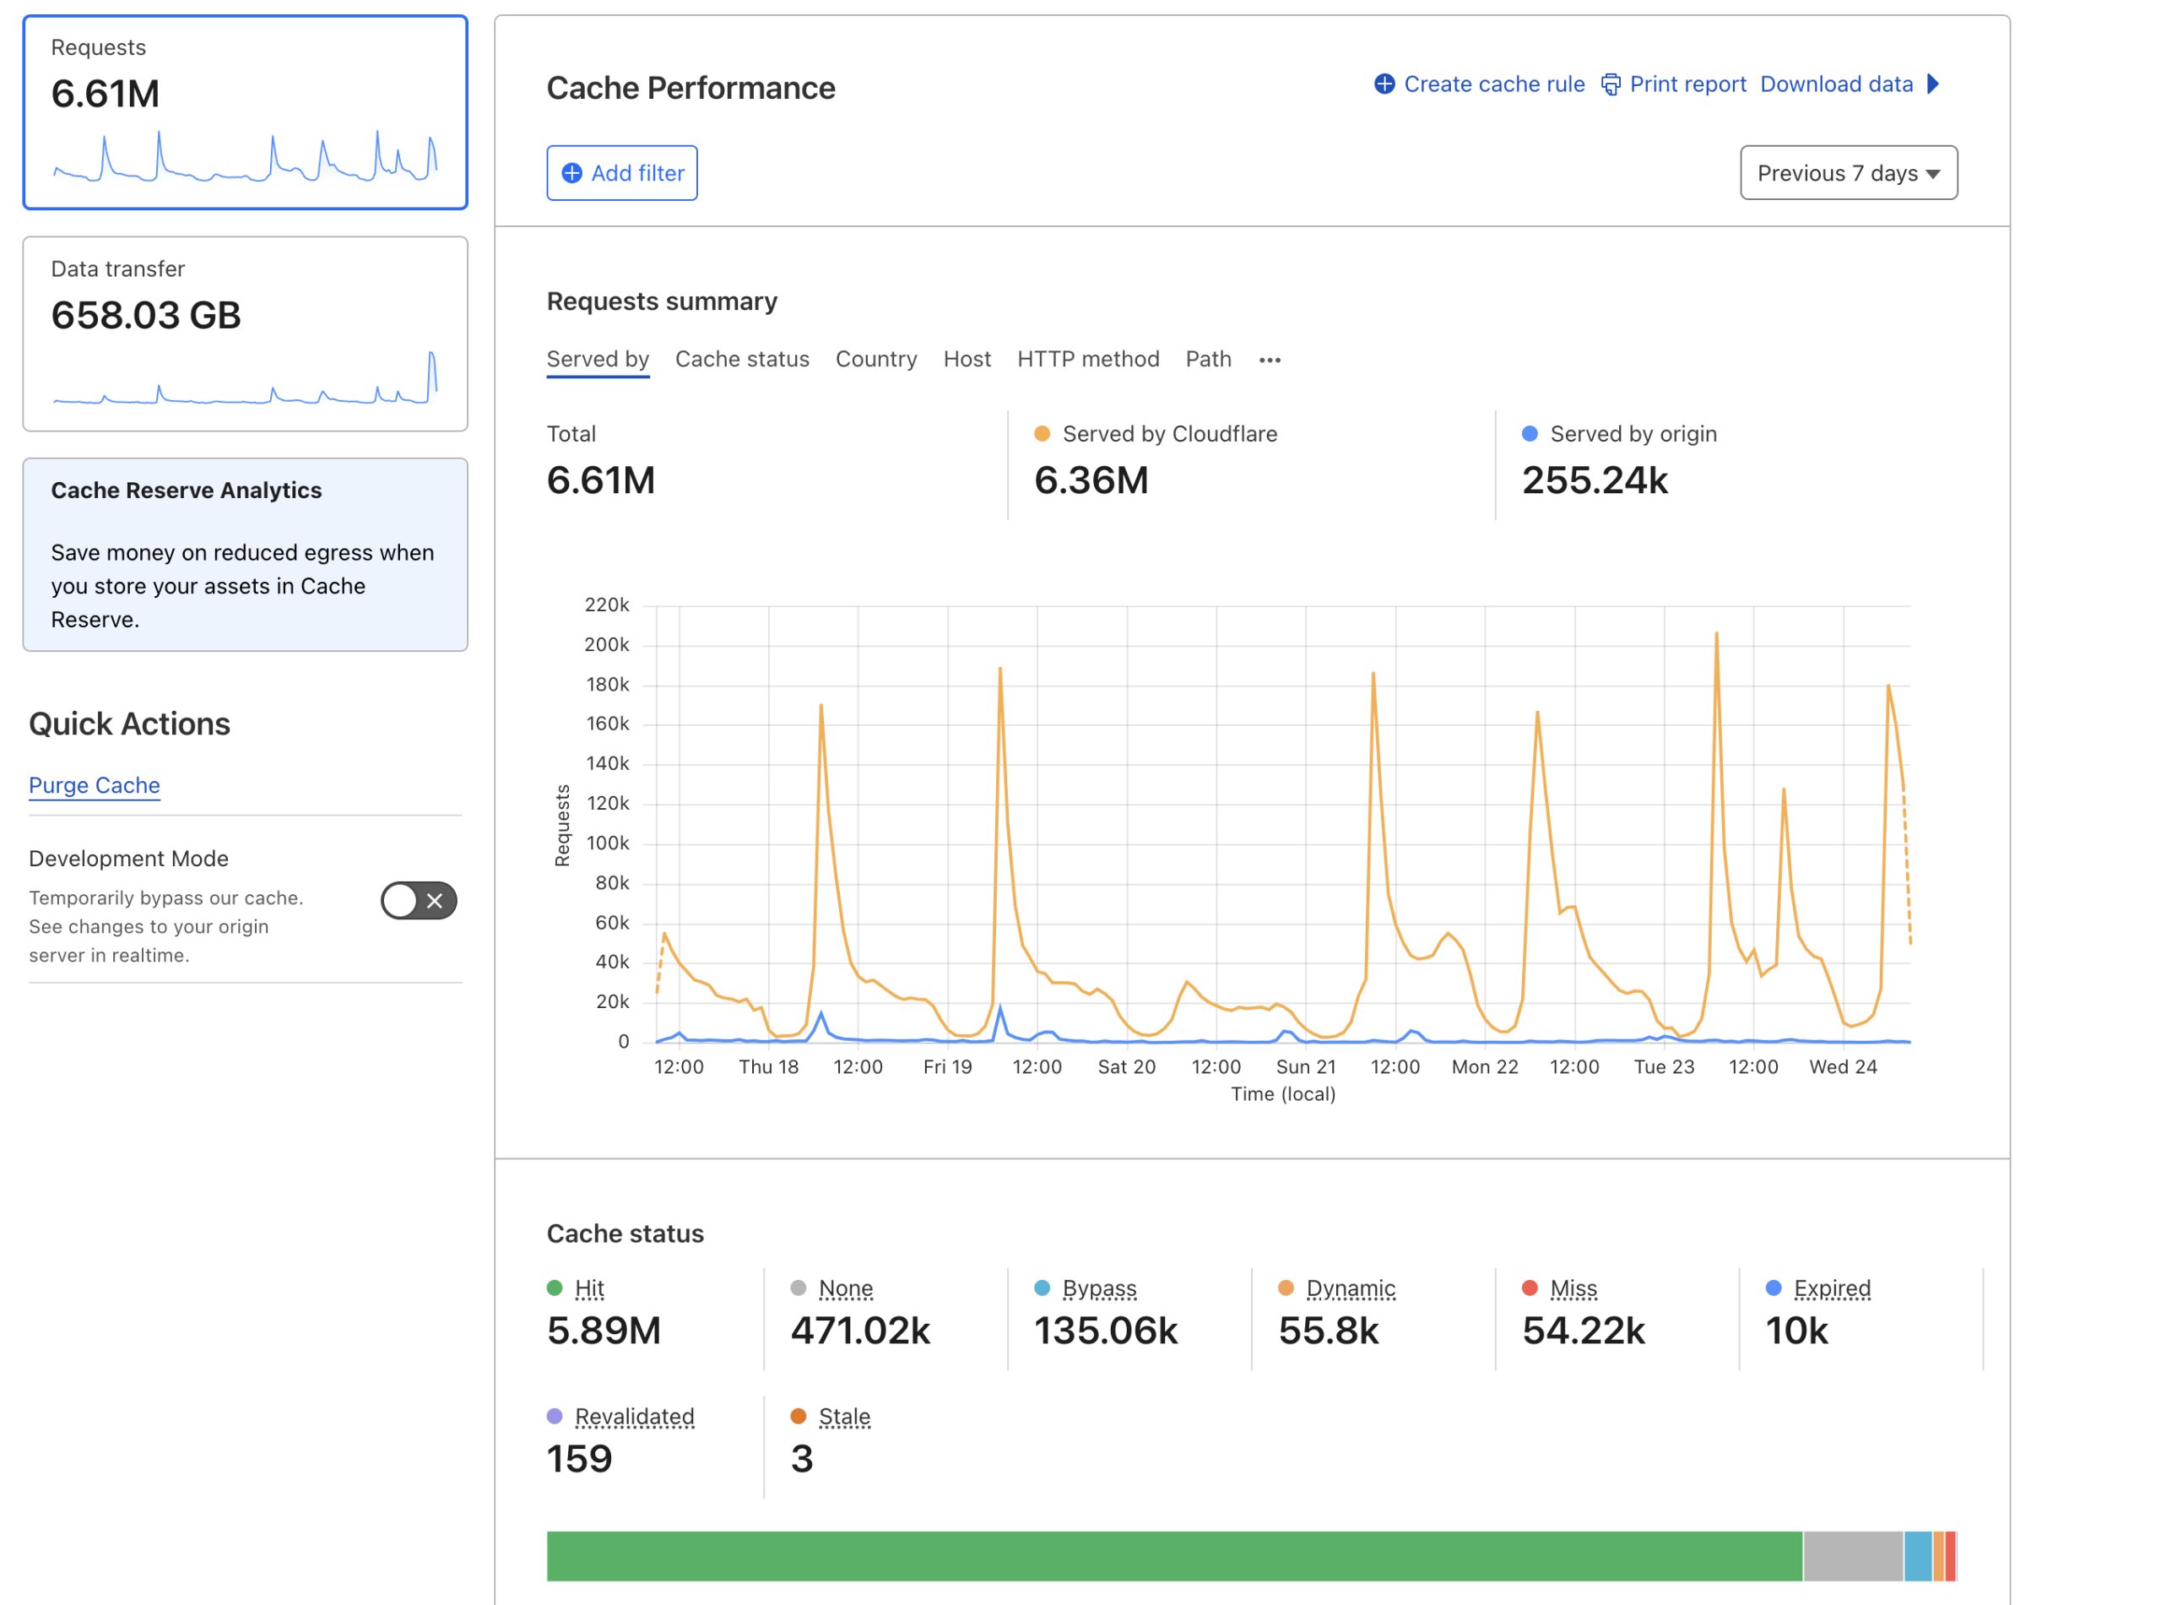Click the Add filter button
Viewport: 2161px width, 1605px height.
(621, 173)
